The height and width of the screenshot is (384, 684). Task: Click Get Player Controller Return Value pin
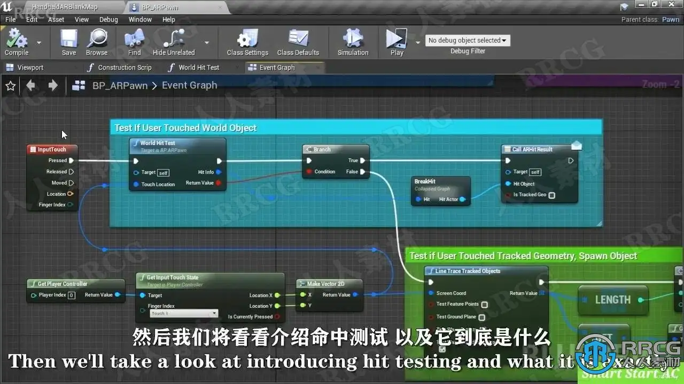click(x=118, y=295)
